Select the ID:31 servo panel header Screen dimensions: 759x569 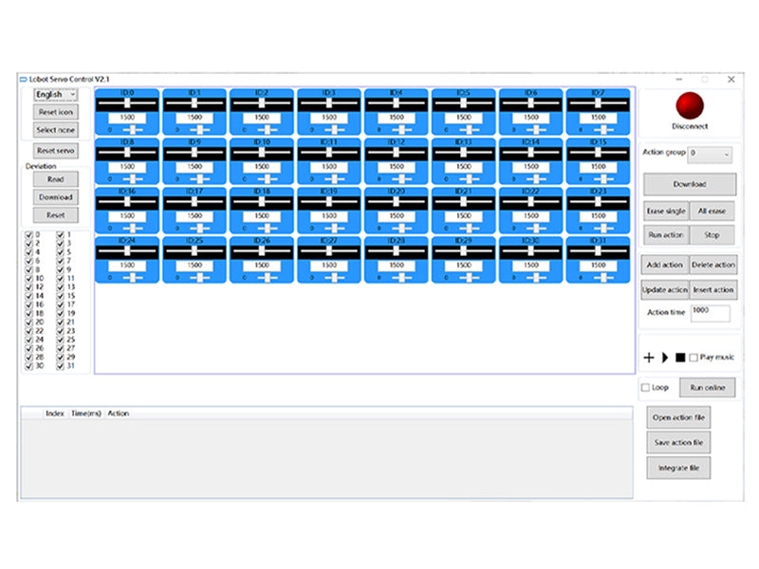598,241
